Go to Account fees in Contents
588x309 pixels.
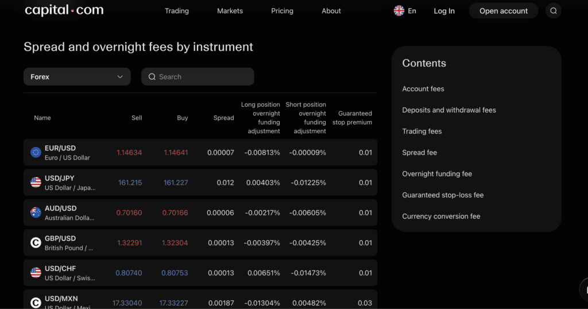click(423, 89)
